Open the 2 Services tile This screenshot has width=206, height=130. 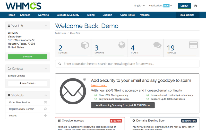pyautogui.click(x=73, y=48)
